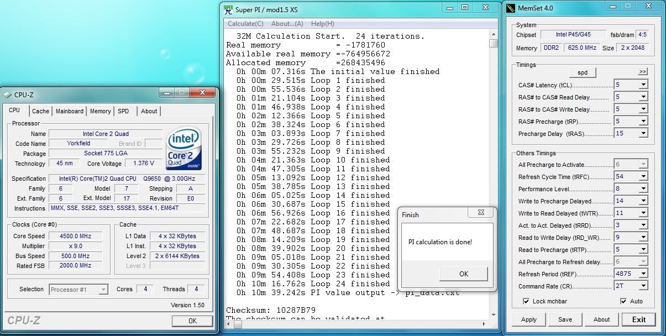This screenshot has width=666, height=336.
Task: Close the Finish dialog with X
Action: click(x=480, y=213)
